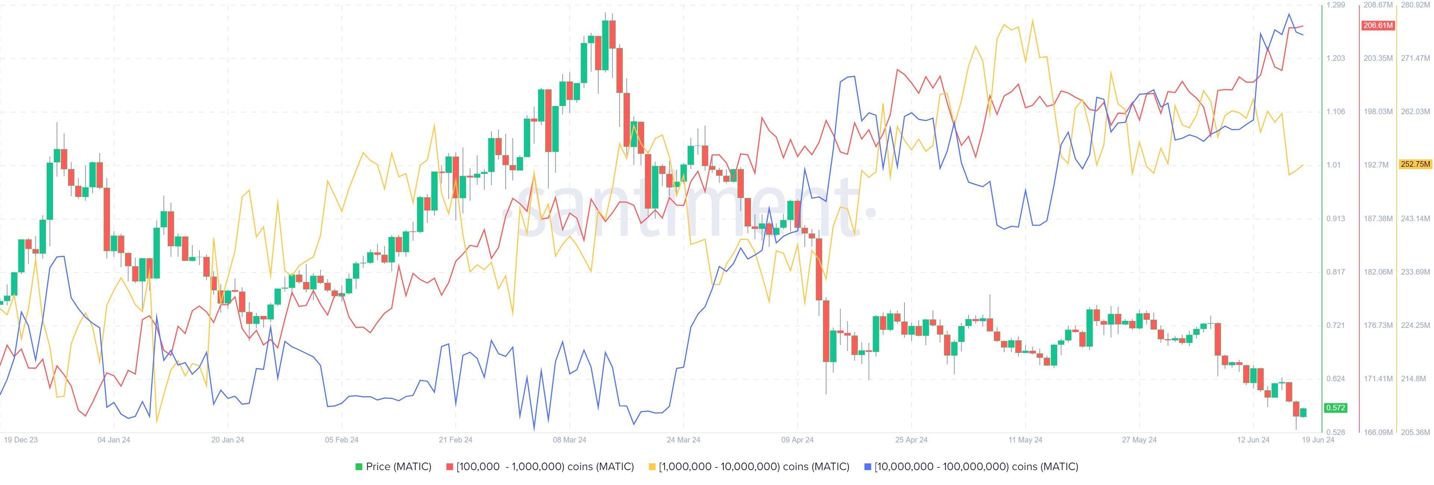1434x485 pixels.
Task: Click the blue 10,000,000-100,000,000 coins legend swatch
Action: click(x=867, y=467)
